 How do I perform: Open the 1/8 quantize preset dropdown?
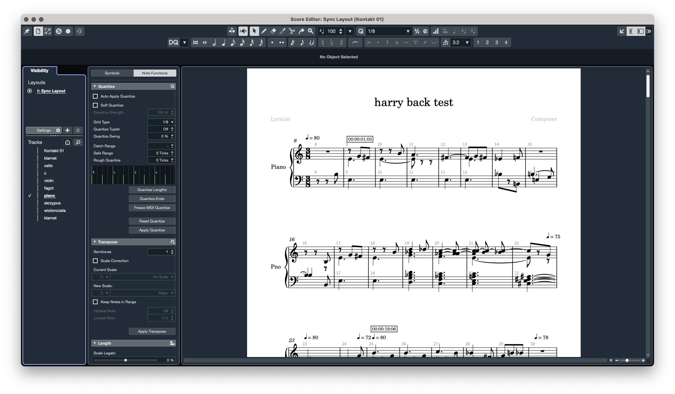[x=389, y=31]
